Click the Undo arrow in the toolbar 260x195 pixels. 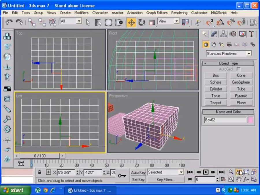(x=9, y=22)
